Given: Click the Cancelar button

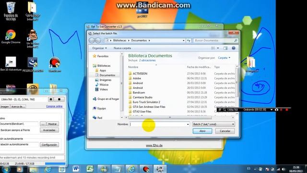Looking at the screenshot, I should (225, 131).
